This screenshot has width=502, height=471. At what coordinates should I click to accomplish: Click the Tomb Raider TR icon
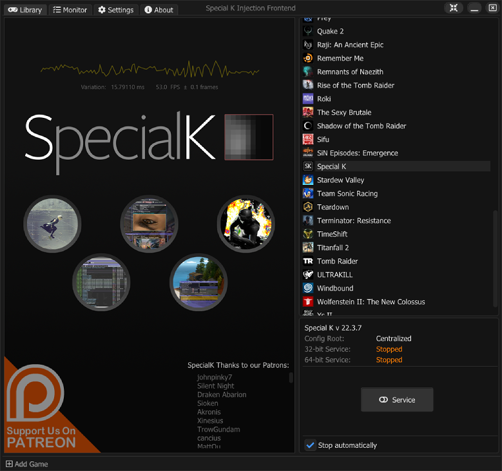[308, 261]
